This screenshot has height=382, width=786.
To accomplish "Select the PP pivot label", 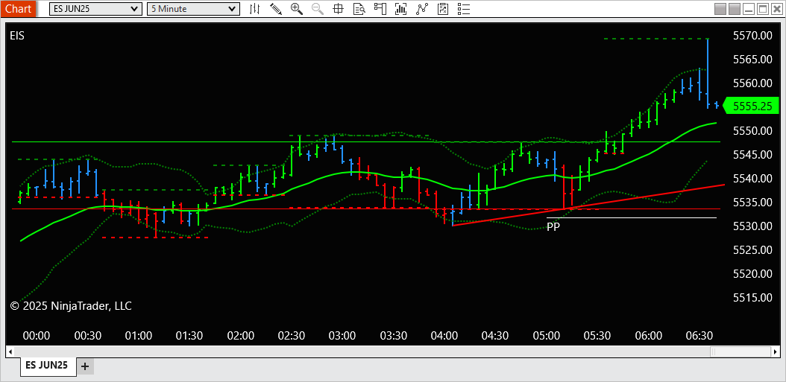I will pyautogui.click(x=553, y=227).
